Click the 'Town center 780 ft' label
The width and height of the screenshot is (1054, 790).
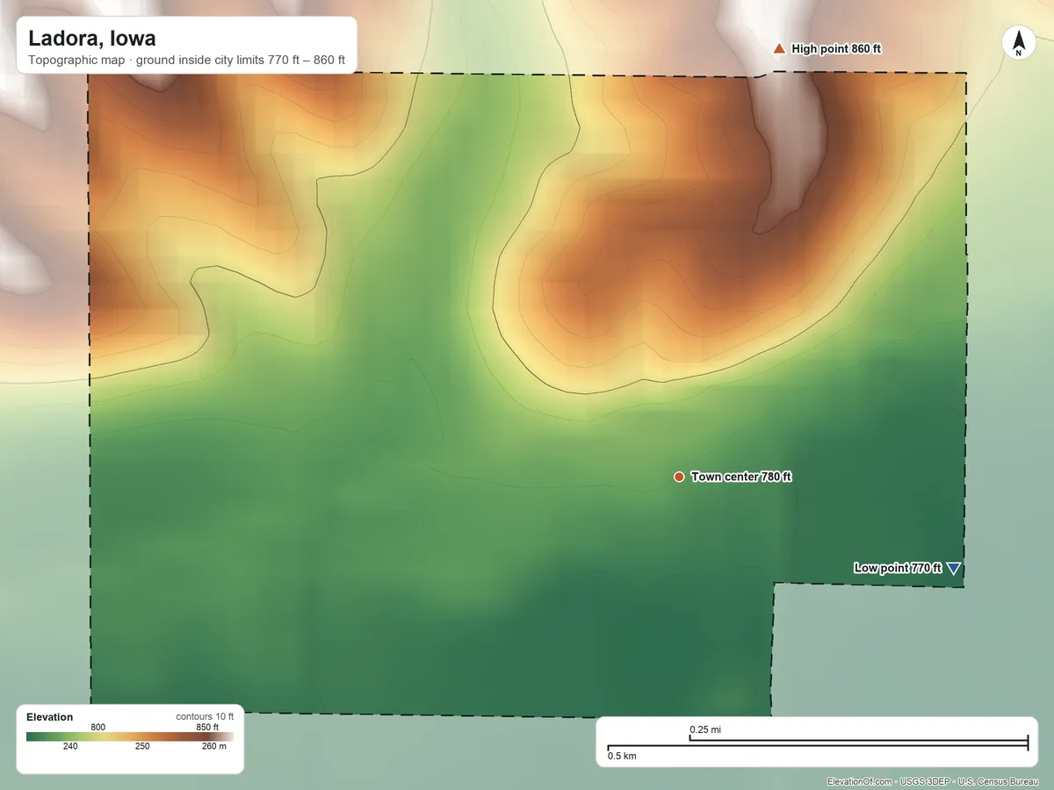[741, 477]
